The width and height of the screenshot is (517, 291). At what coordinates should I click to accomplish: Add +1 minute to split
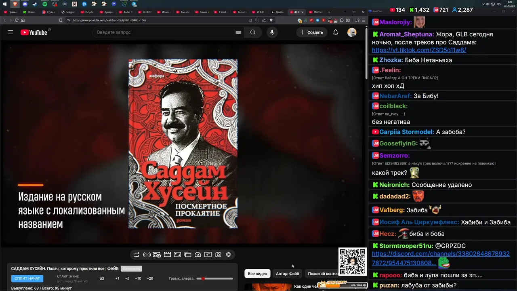[x=117, y=278]
